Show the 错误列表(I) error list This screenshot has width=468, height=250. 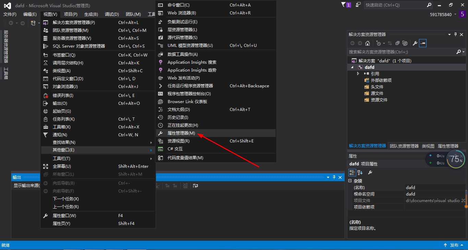coord(98,95)
